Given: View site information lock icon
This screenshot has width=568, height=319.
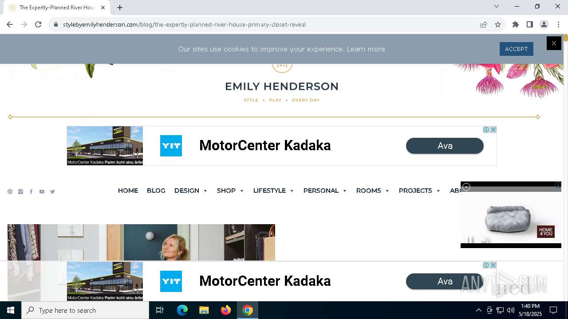Looking at the screenshot, I should point(55,24).
